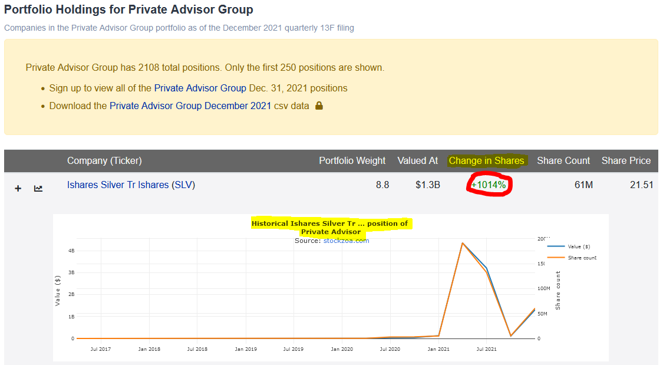Toggle the Share count legend entry
The width and height of the screenshot is (663, 365).
tap(572, 258)
